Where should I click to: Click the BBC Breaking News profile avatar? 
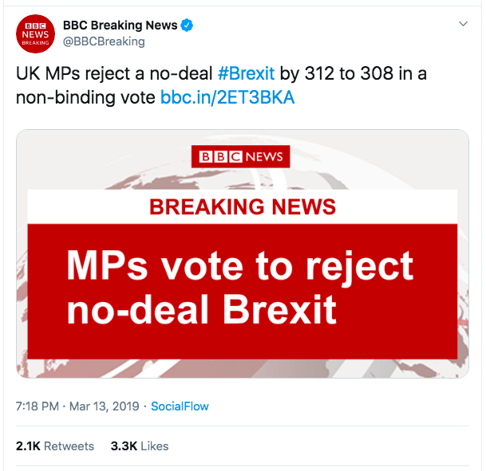(x=35, y=35)
